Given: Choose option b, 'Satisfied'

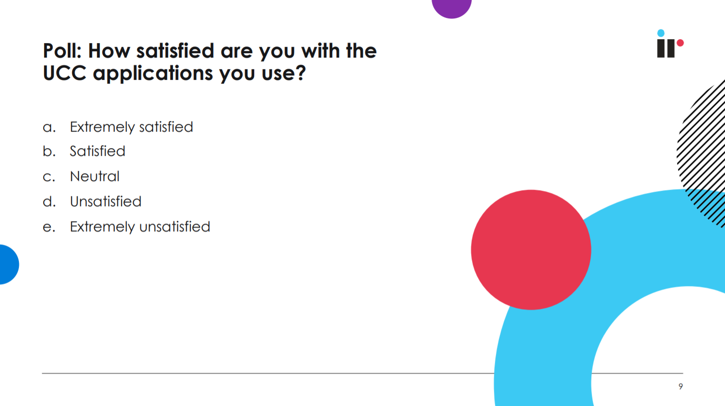Looking at the screenshot, I should [x=97, y=151].
